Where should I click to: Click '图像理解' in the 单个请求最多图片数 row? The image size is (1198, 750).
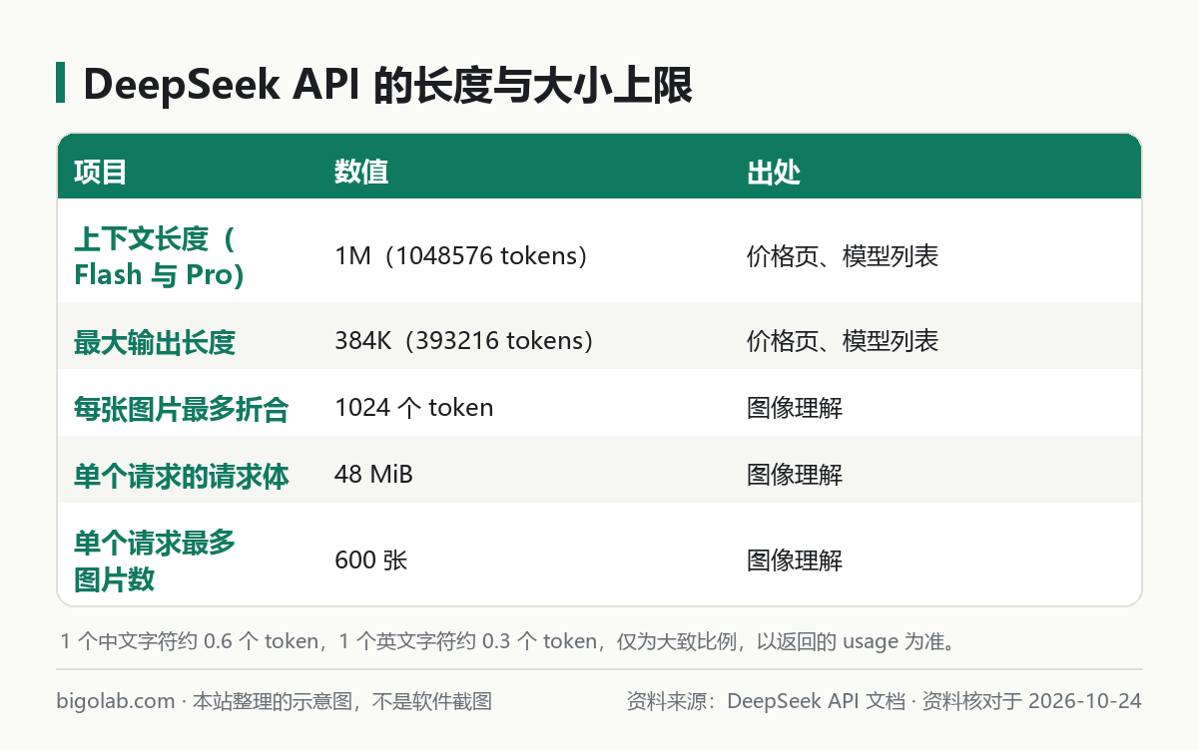point(795,561)
